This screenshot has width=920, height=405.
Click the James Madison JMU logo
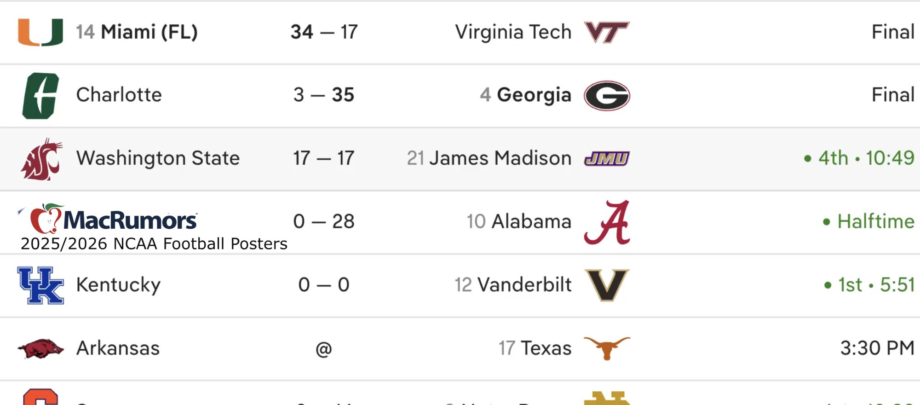(607, 158)
